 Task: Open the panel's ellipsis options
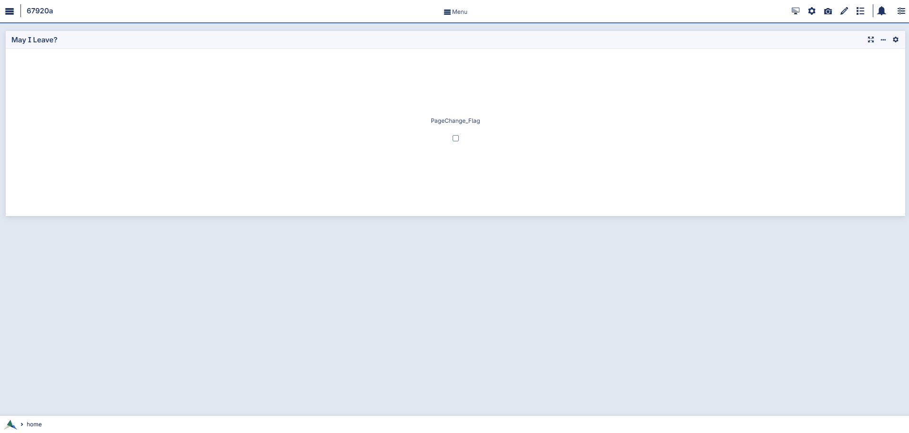pos(883,39)
